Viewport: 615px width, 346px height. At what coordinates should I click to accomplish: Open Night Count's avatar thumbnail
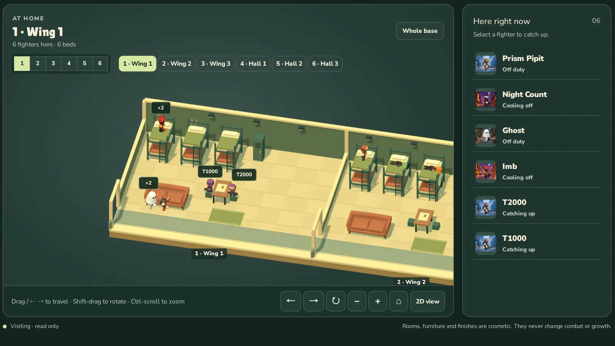pyautogui.click(x=485, y=100)
